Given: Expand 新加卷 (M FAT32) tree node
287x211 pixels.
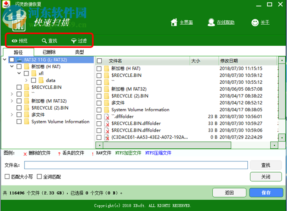Looking at the screenshot, I should (12, 101).
